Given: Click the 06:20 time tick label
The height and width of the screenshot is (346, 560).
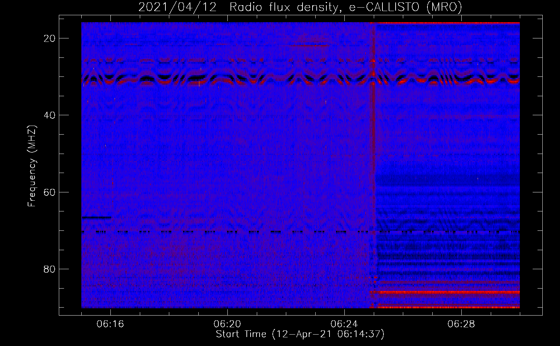Looking at the screenshot, I should (227, 324).
